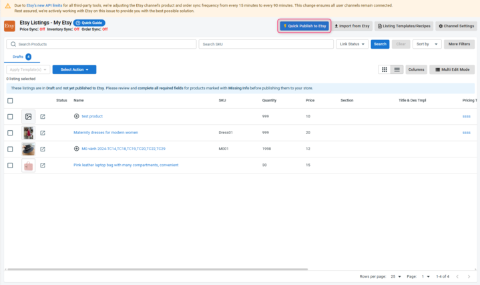
Task: Expand test product plus icon
Action: tap(77, 116)
